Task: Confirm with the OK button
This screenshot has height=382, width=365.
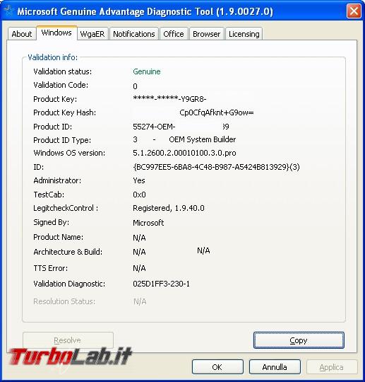Action: click(217, 367)
